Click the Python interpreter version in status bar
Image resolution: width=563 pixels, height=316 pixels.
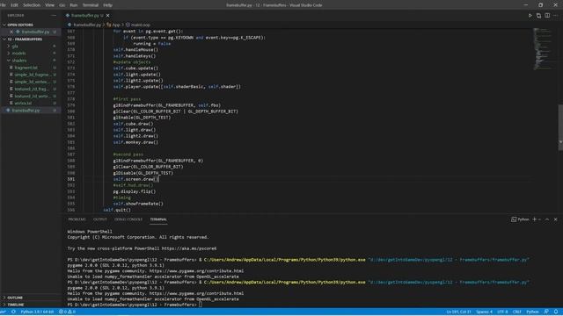tap(37, 312)
